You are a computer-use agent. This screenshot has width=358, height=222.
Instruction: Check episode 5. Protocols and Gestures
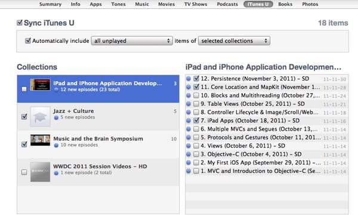pyautogui.click(x=196, y=137)
